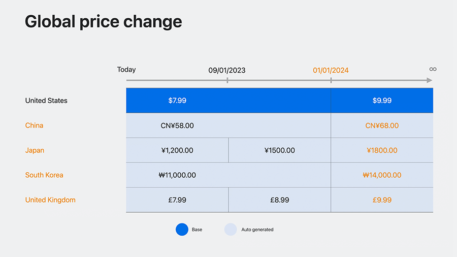Select the £8.99 United Kingdom cell
This screenshot has width=457, height=257.
pos(279,200)
